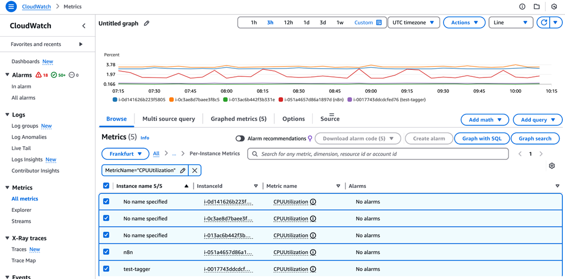The height and width of the screenshot is (279, 565).
Task: Click the info icon in top bar
Action: pos(522,7)
